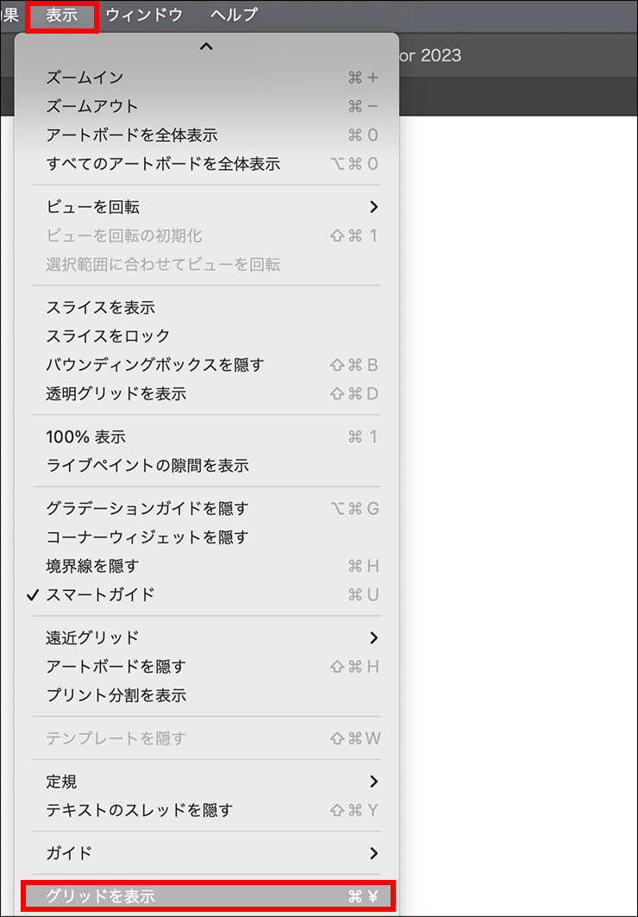This screenshot has height=917, width=638.
Task: Choose 境界線を隠す menu item
Action: click(92, 566)
